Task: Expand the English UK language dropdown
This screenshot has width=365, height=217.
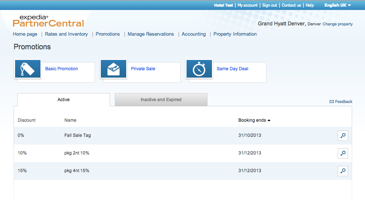Action: (337, 5)
